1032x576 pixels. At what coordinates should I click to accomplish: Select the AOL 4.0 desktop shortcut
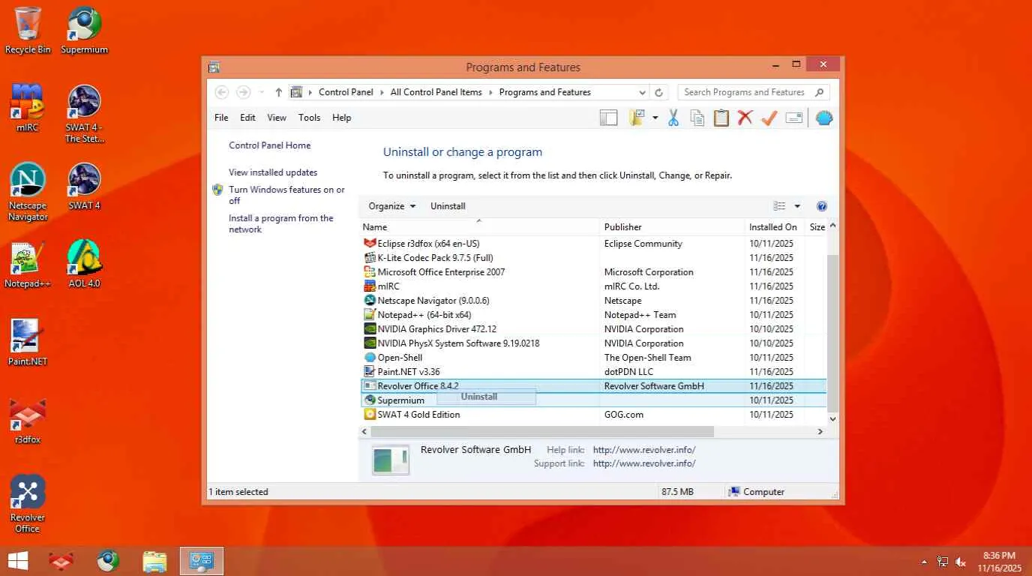pyautogui.click(x=84, y=264)
